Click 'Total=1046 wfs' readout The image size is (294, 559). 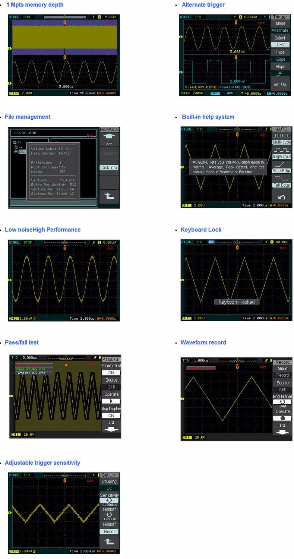(x=34, y=373)
